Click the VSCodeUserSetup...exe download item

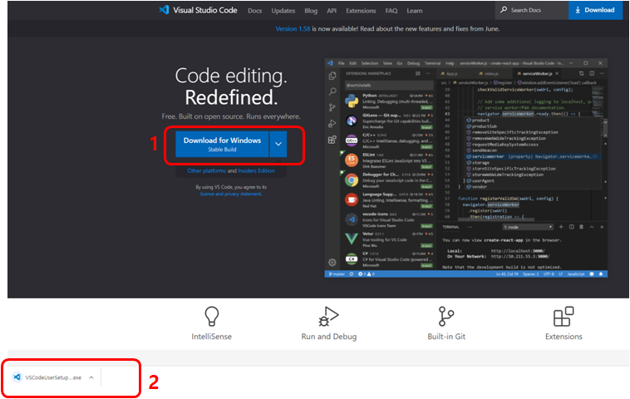[53, 377]
